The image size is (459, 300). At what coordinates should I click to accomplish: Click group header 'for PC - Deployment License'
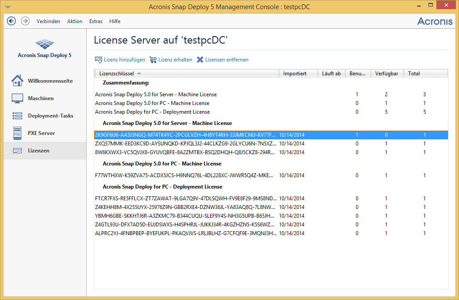(163, 187)
